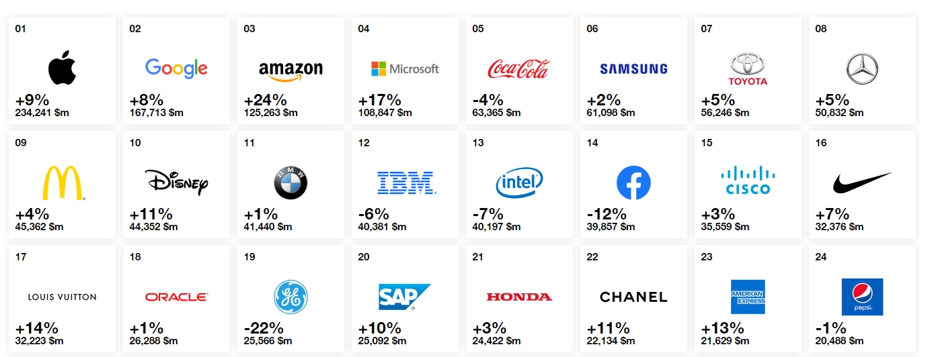Open the Disney logo tile
This screenshot has height=357, width=934.
click(177, 183)
